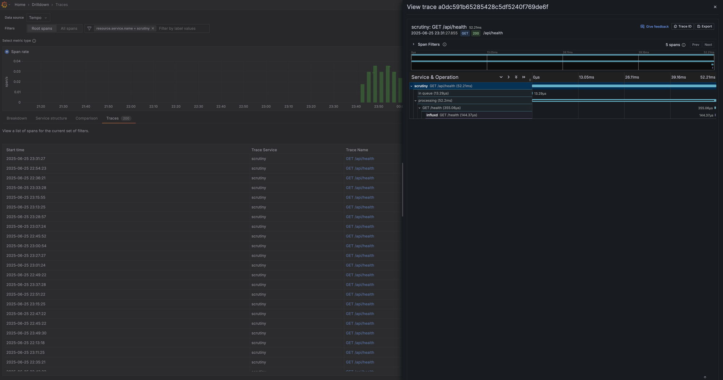Screen dimensions: 723x380
Task: Click the expand one level chevron
Action: tap(501, 77)
